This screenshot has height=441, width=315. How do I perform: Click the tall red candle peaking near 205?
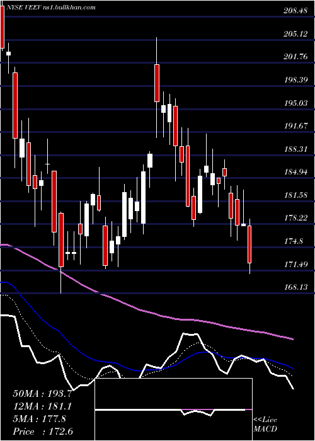(x=157, y=88)
